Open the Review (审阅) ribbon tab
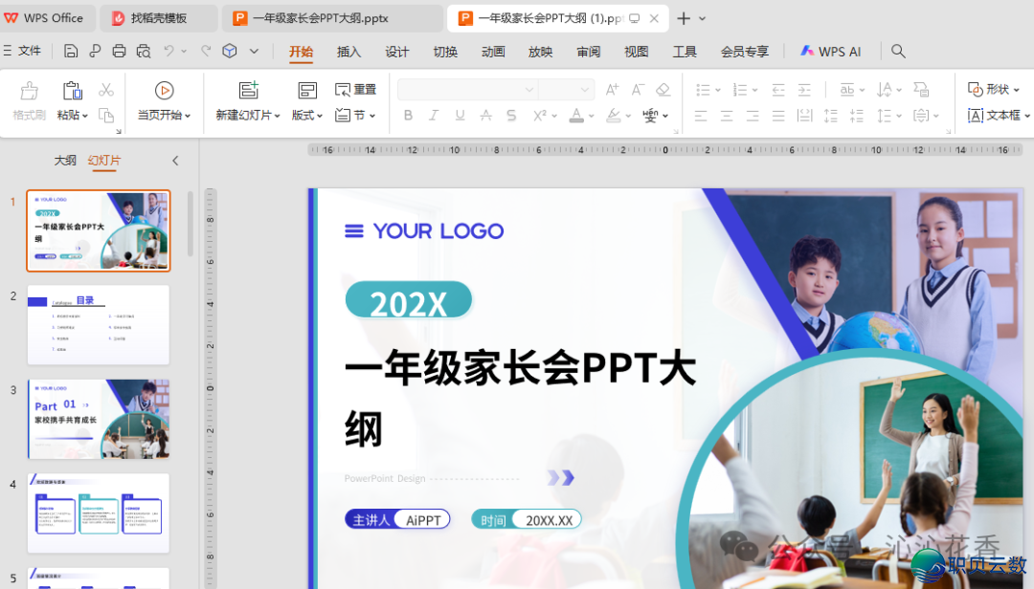 click(x=588, y=52)
